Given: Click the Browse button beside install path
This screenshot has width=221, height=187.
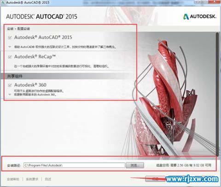Looking at the screenshot, I should pyautogui.click(x=135, y=165).
